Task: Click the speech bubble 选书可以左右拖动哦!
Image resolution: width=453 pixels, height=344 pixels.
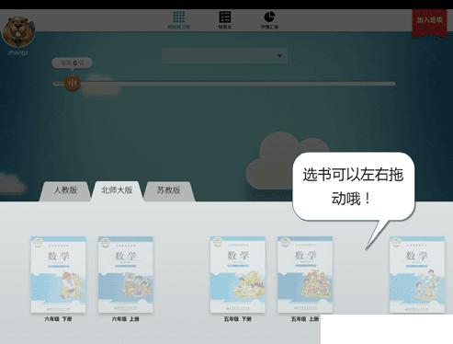Action: coord(354,187)
